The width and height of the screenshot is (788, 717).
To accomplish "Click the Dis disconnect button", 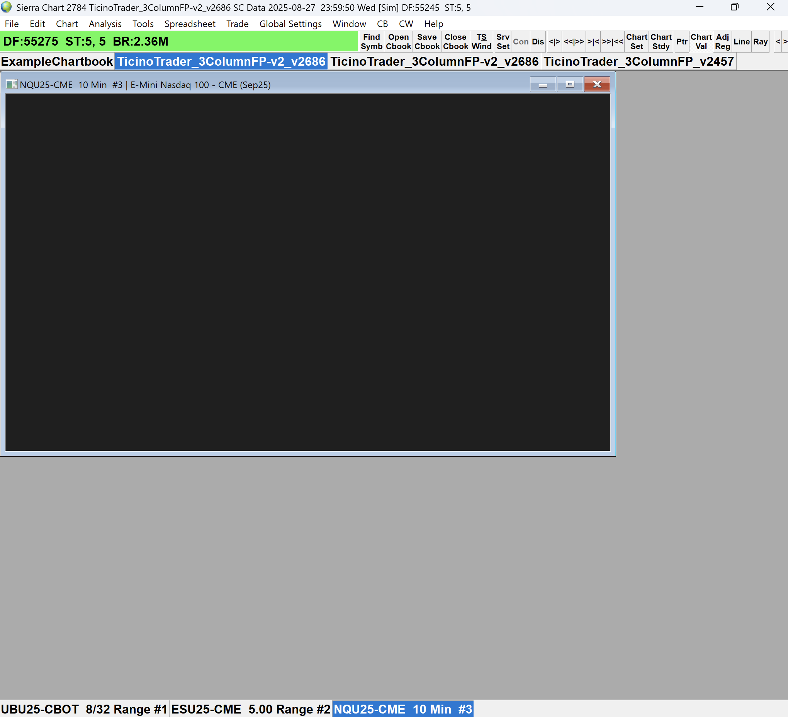I will pos(537,41).
